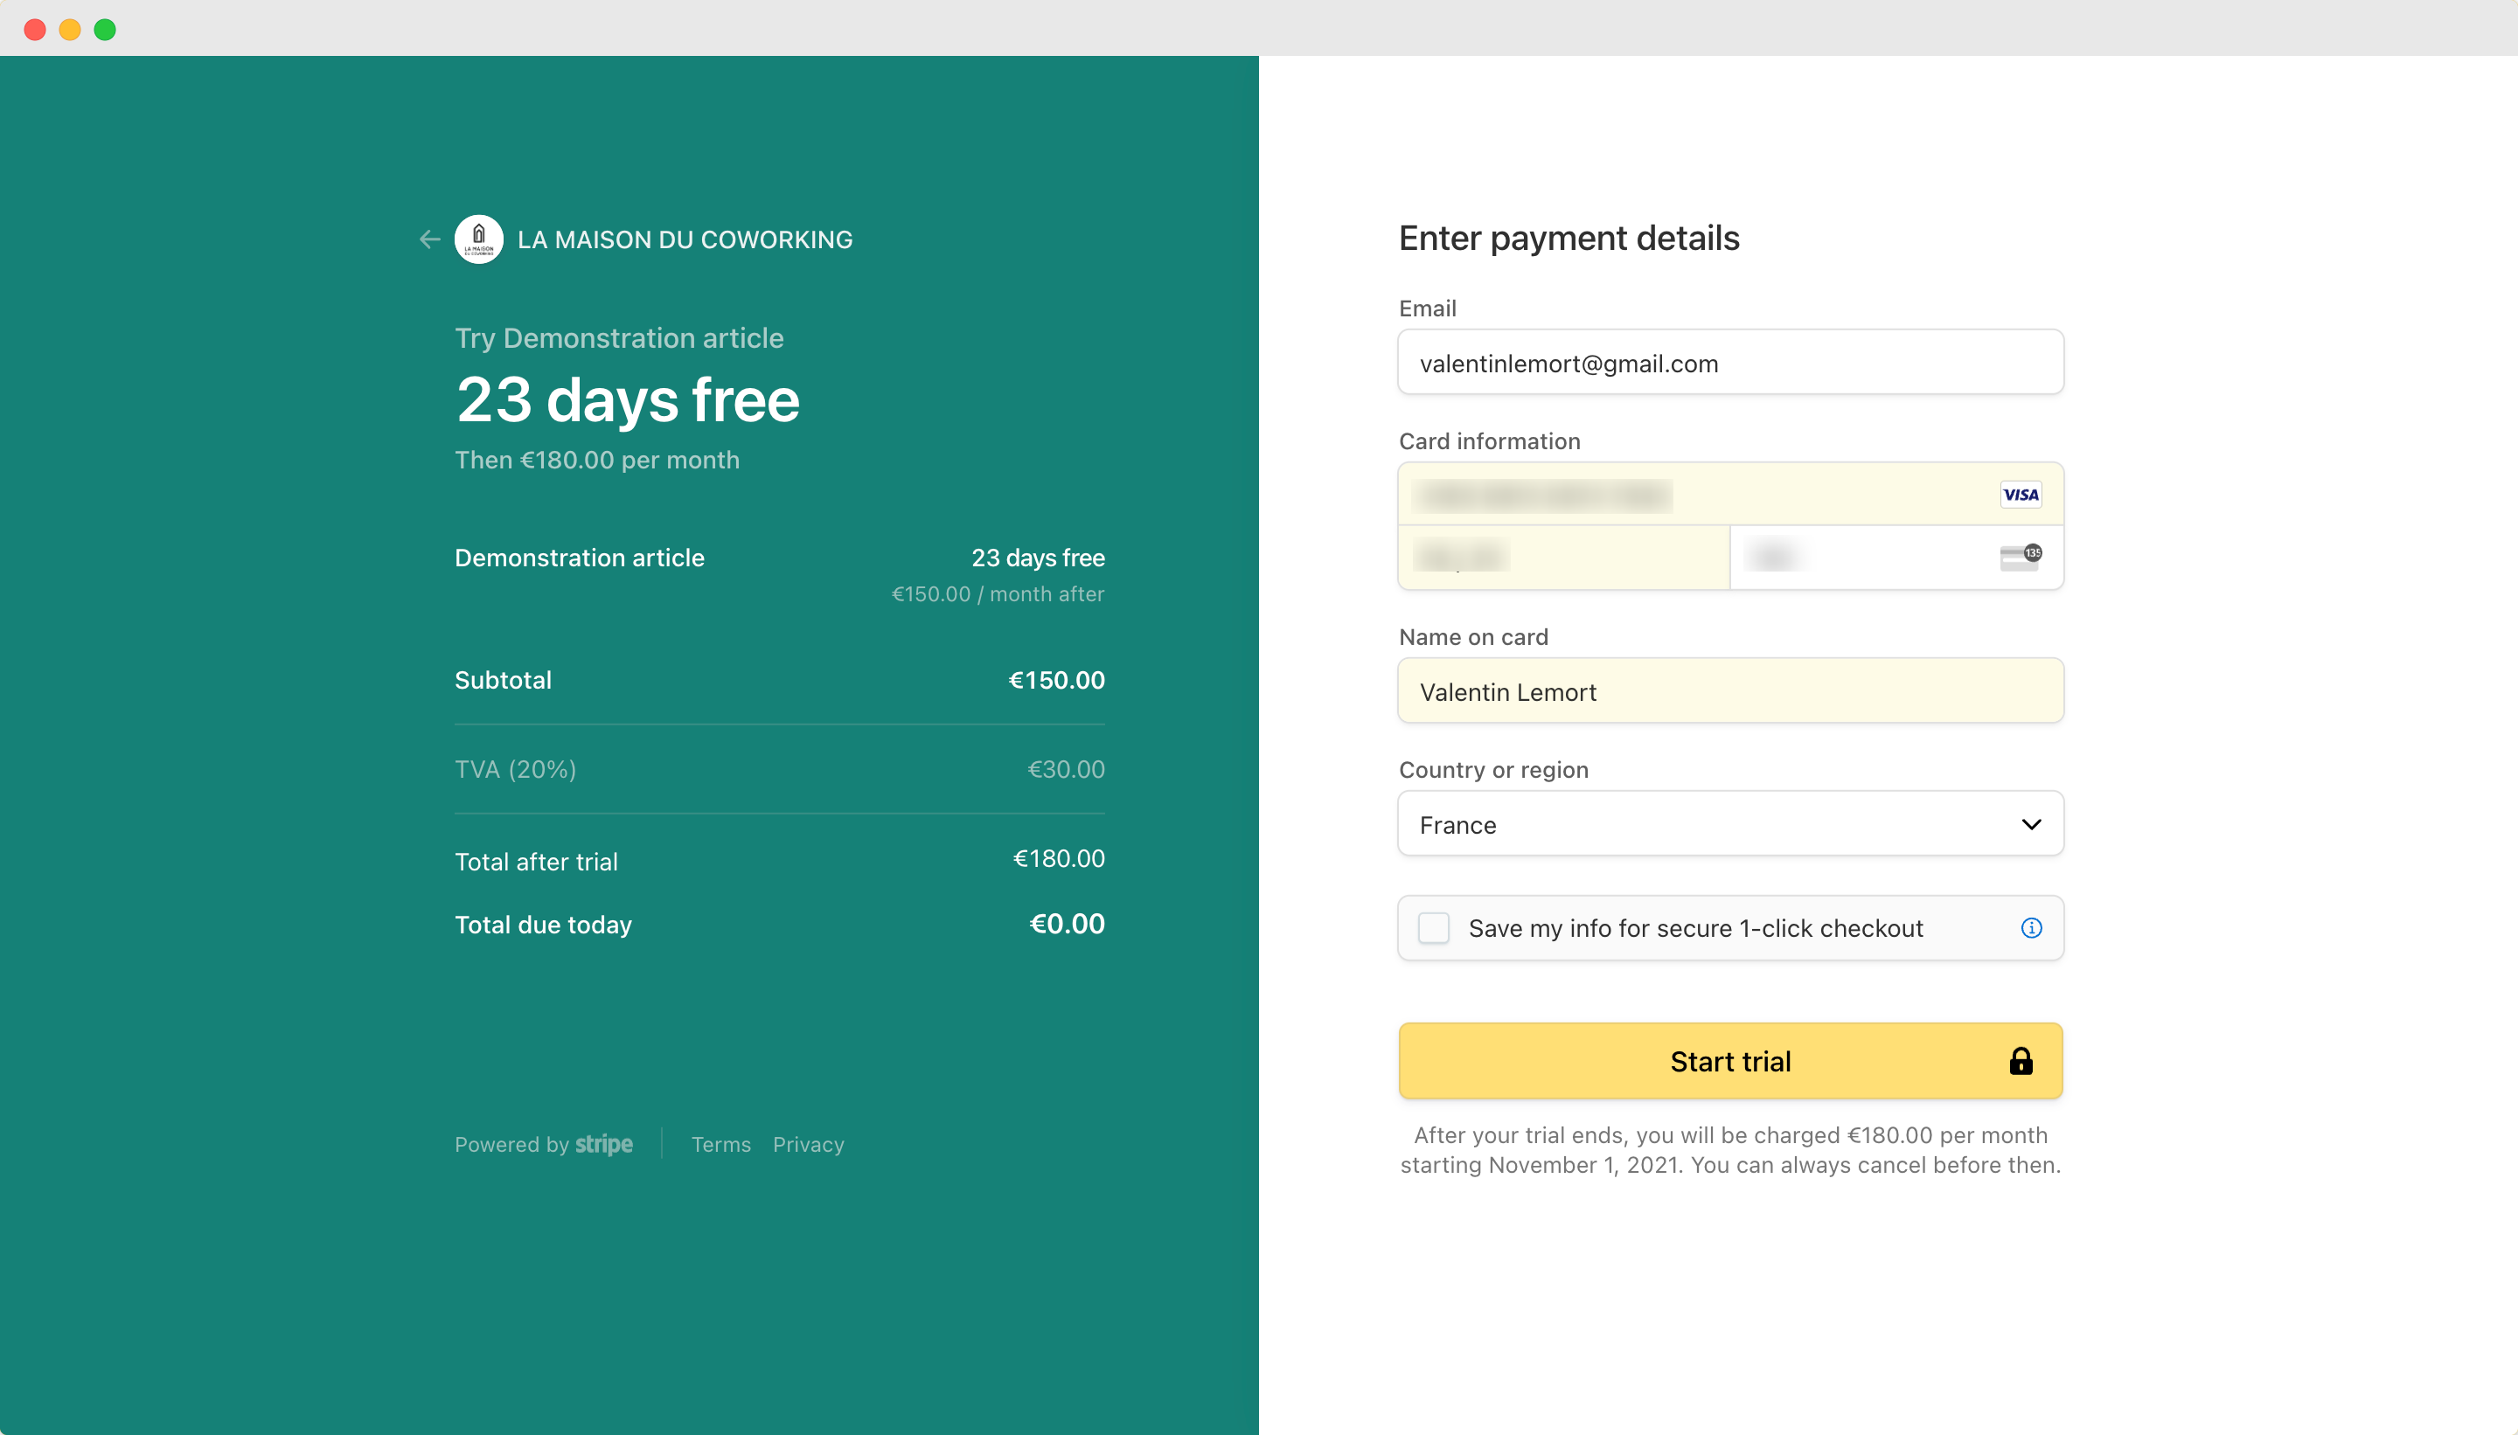Click the La Maison du Coworking logo

479,239
